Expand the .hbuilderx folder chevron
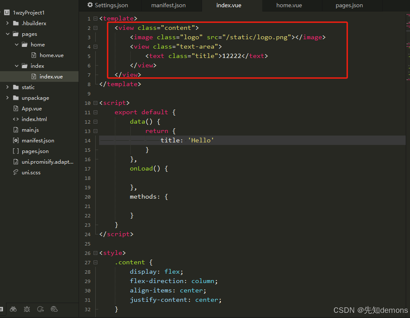This screenshot has height=318, width=410. point(7,23)
